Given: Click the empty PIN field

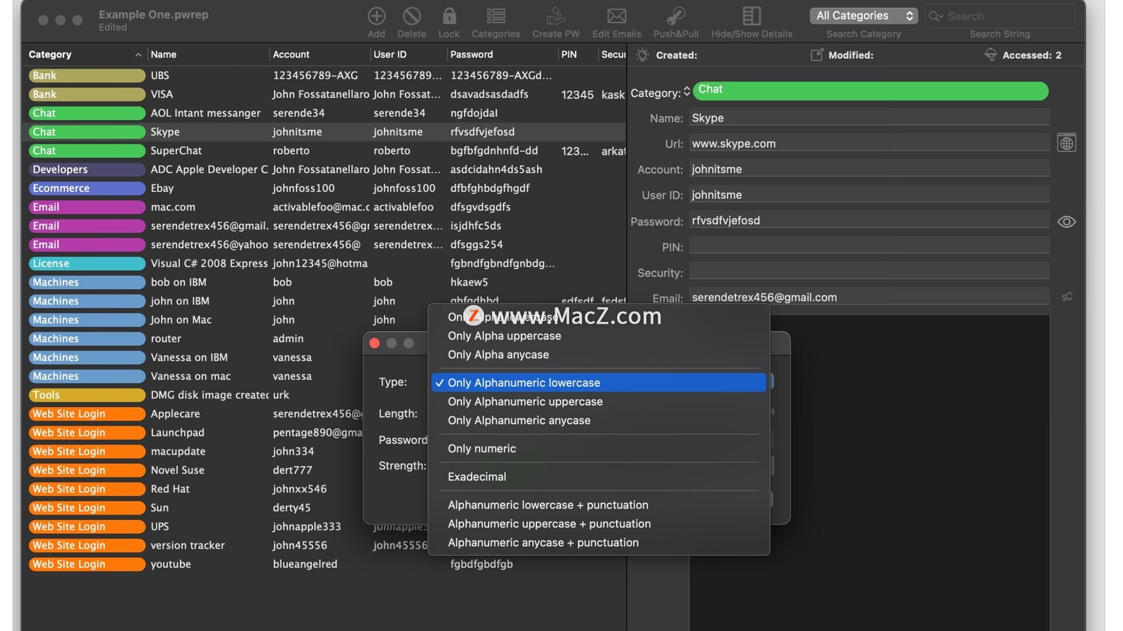Looking at the screenshot, I should pos(869,246).
